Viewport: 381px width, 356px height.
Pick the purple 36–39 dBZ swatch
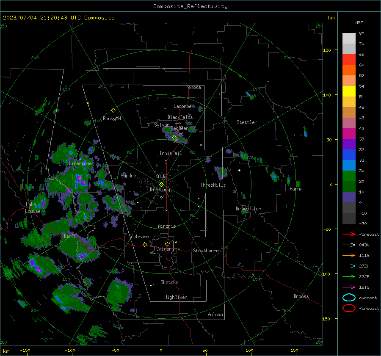(x=349, y=144)
